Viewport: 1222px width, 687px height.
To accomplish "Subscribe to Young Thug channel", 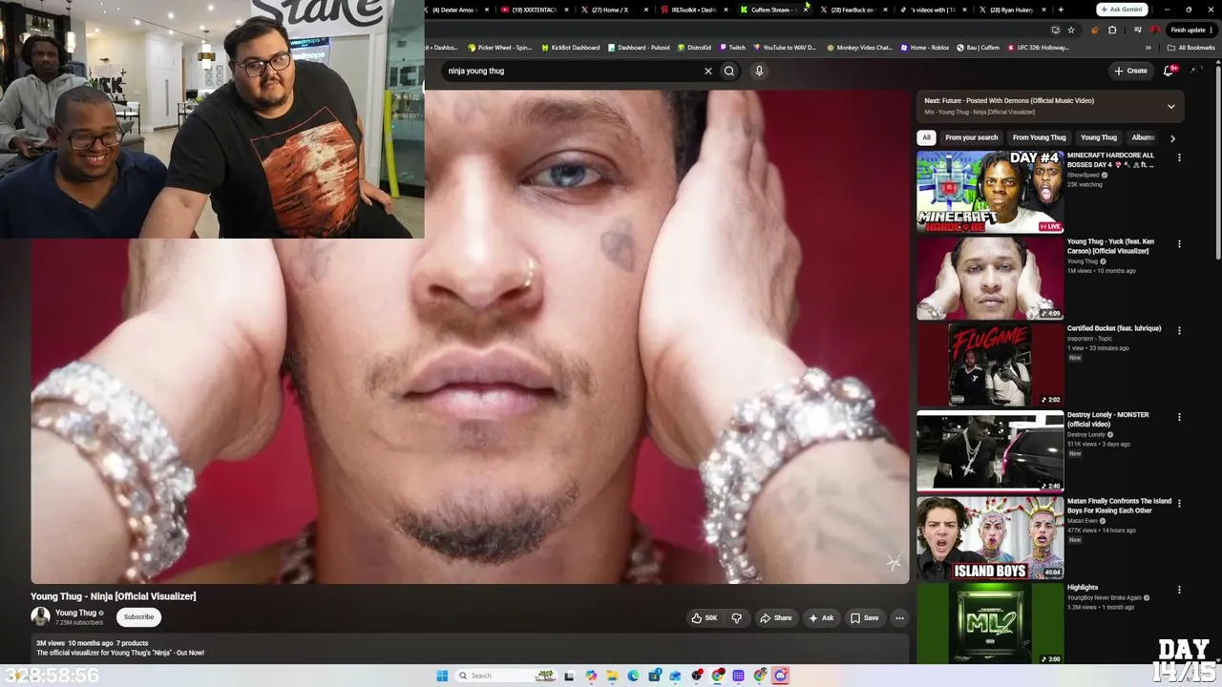I will pyautogui.click(x=138, y=616).
